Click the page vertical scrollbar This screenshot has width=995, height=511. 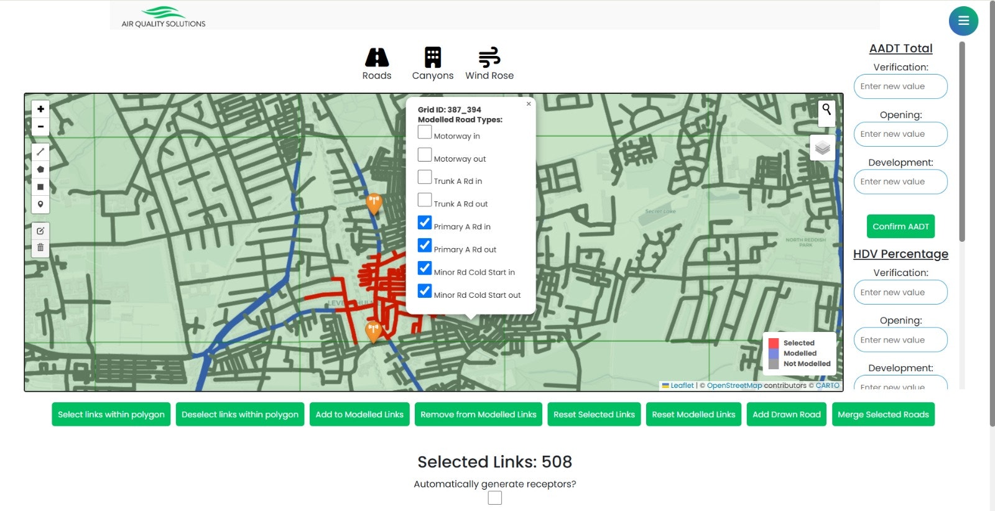pos(992,213)
